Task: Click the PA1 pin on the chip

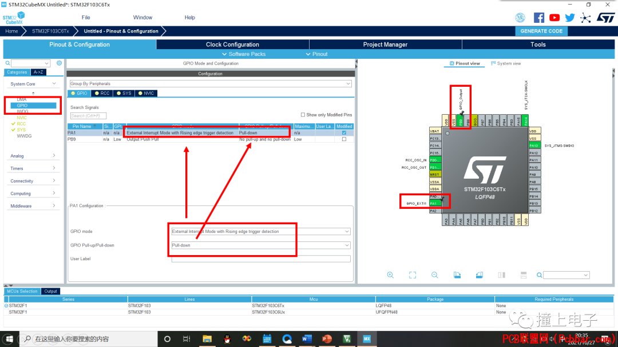Action: [x=435, y=204]
